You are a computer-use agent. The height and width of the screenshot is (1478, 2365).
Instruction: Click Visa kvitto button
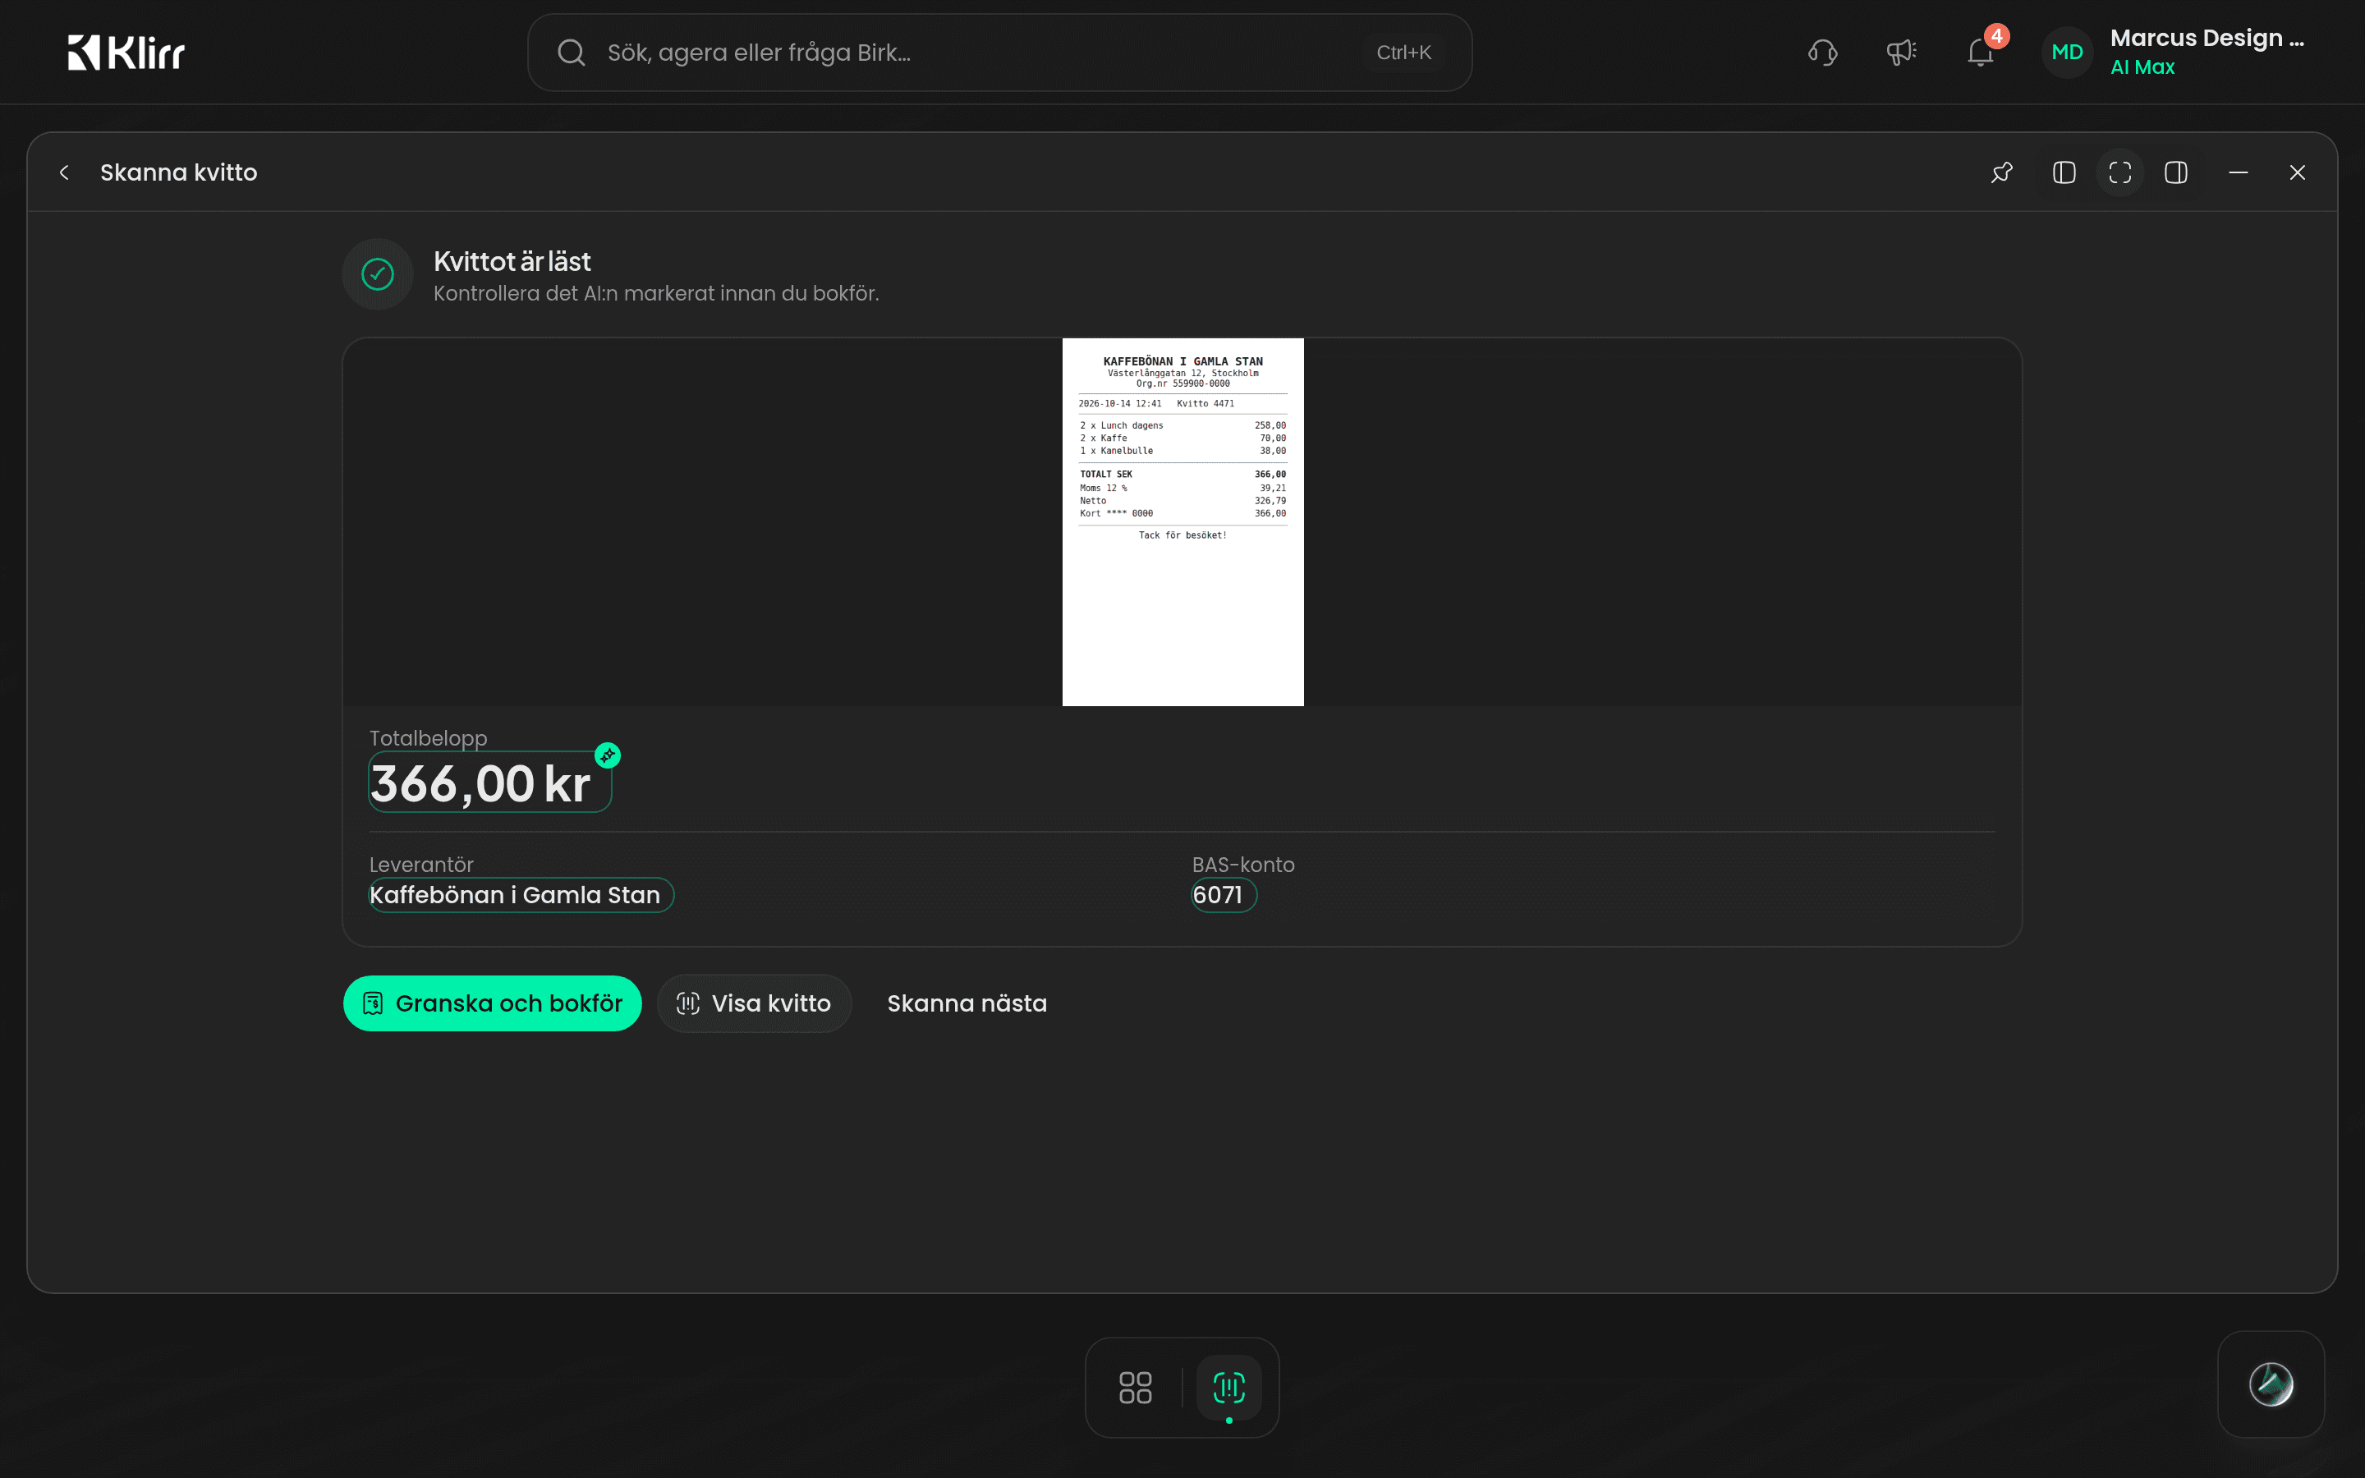755,1003
